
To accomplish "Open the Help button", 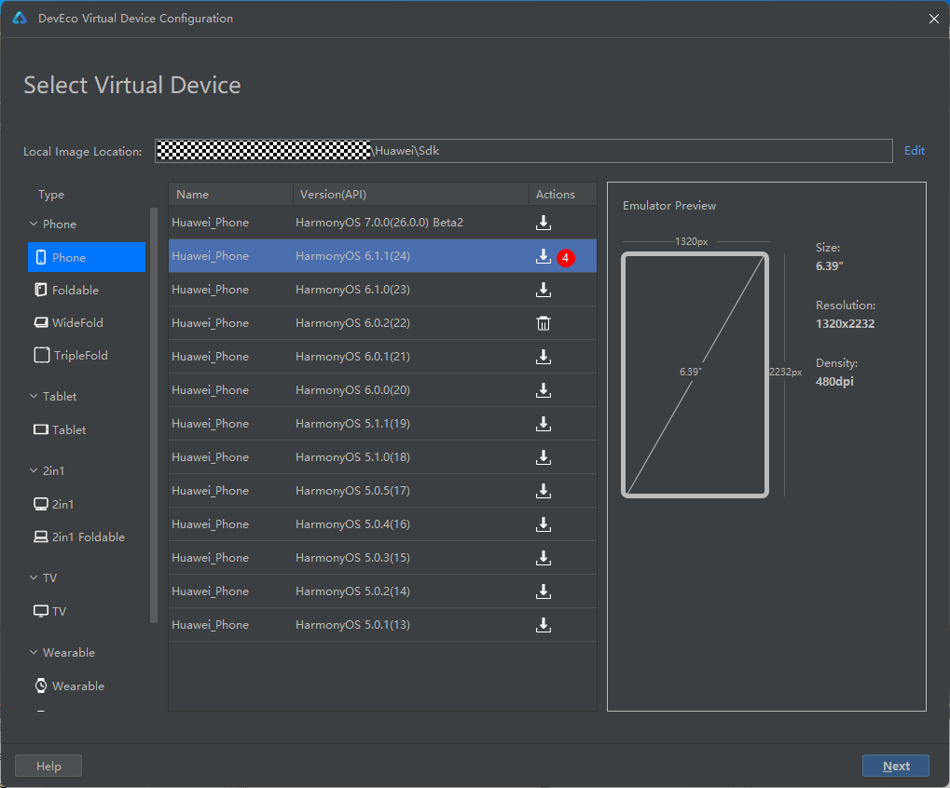I will coord(48,767).
